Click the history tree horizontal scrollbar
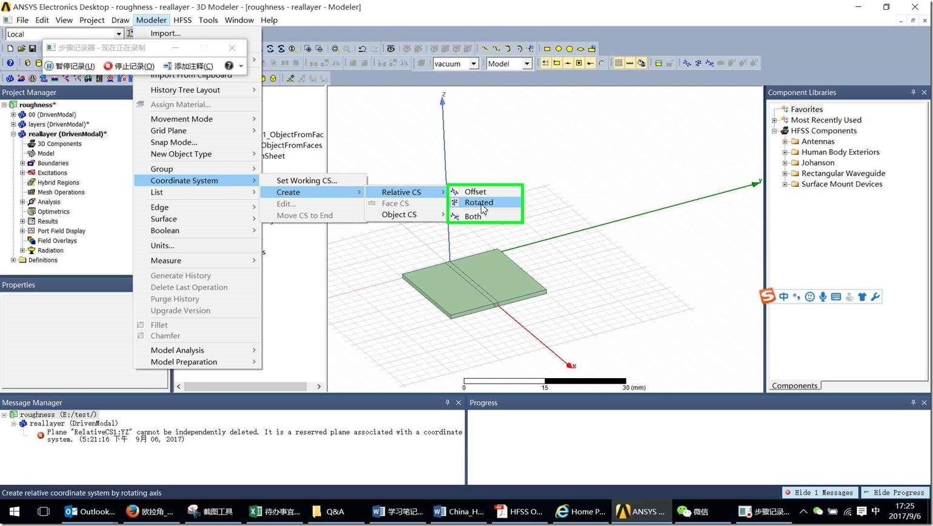Image resolution: width=933 pixels, height=526 pixels. (245, 386)
